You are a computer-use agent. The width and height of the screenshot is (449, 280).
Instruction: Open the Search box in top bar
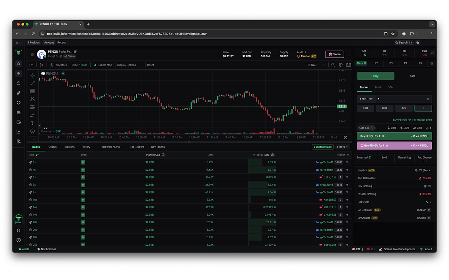[404, 43]
